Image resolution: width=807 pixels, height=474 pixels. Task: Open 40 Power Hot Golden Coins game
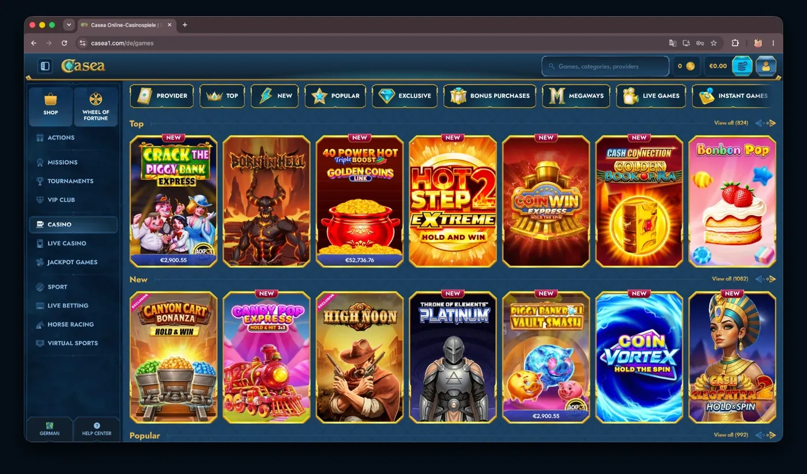[360, 201]
